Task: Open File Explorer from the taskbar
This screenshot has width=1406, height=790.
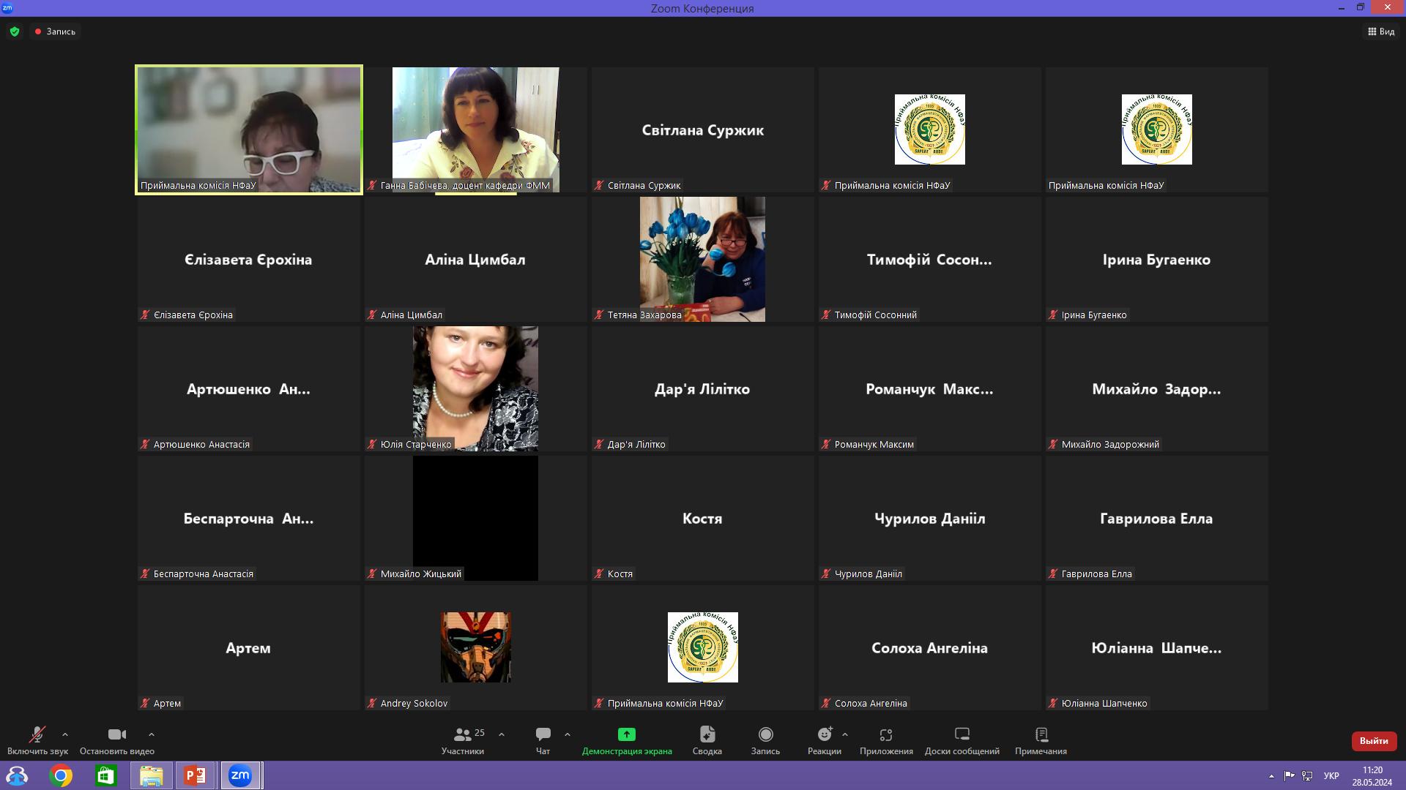Action: tap(151, 775)
